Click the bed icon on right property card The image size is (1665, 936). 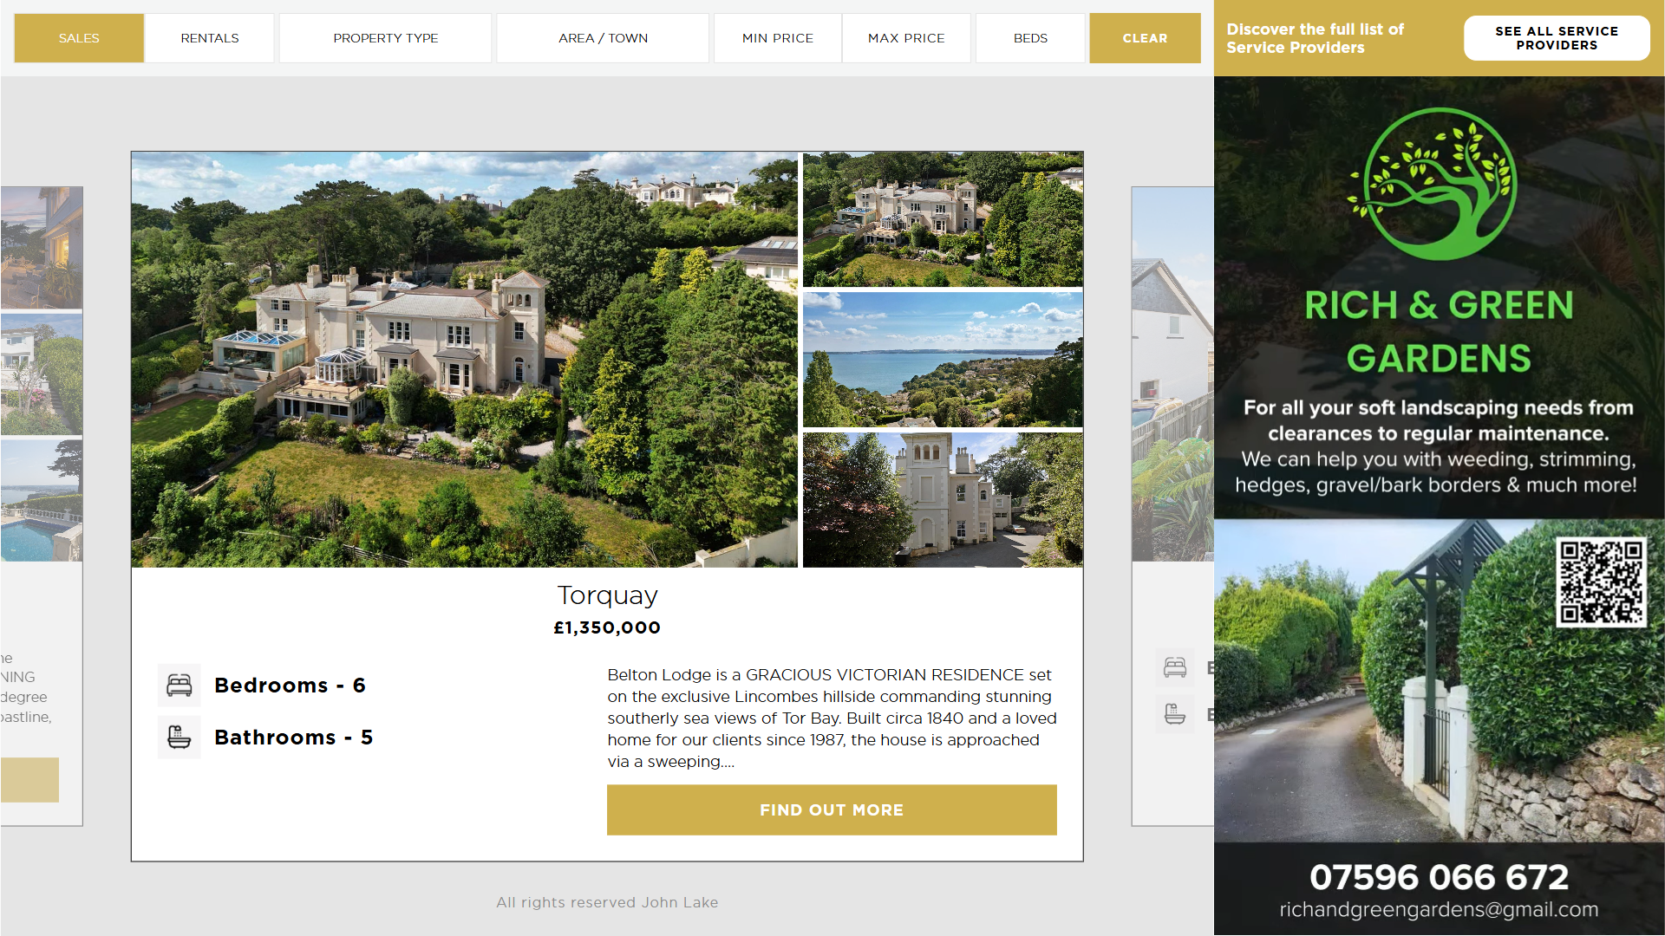(x=1175, y=667)
